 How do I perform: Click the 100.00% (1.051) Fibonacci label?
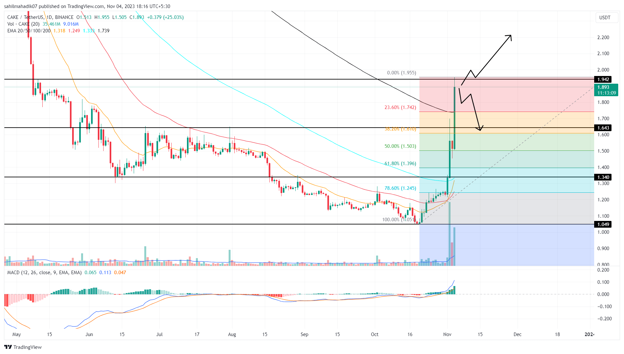[399, 220]
